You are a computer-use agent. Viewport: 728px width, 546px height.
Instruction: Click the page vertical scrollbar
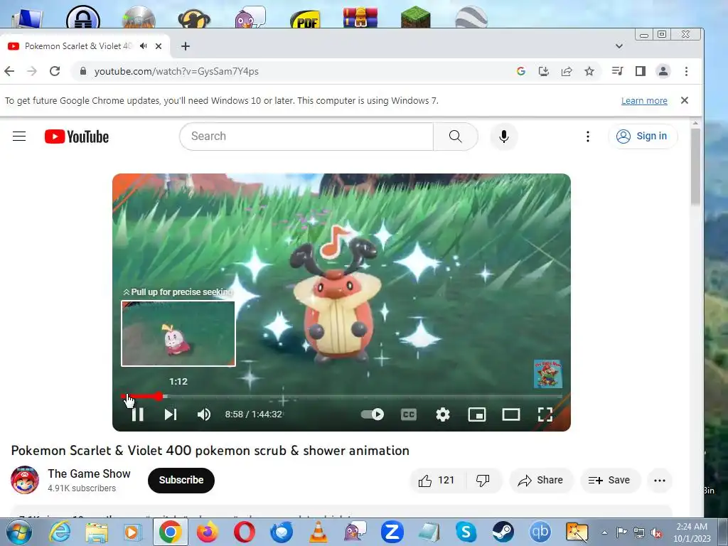[695, 166]
